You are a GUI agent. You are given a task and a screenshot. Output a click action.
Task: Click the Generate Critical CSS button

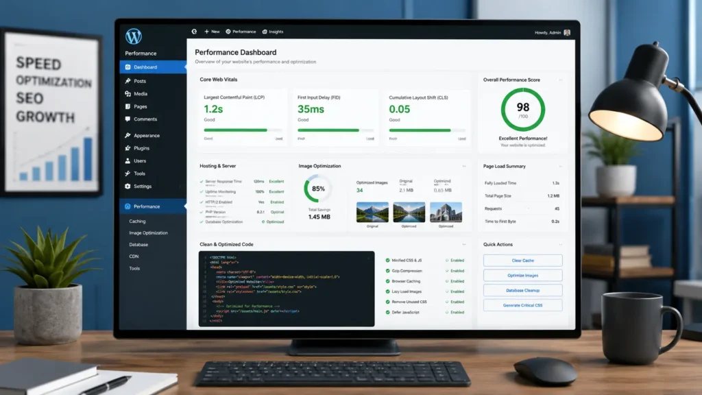tap(523, 305)
